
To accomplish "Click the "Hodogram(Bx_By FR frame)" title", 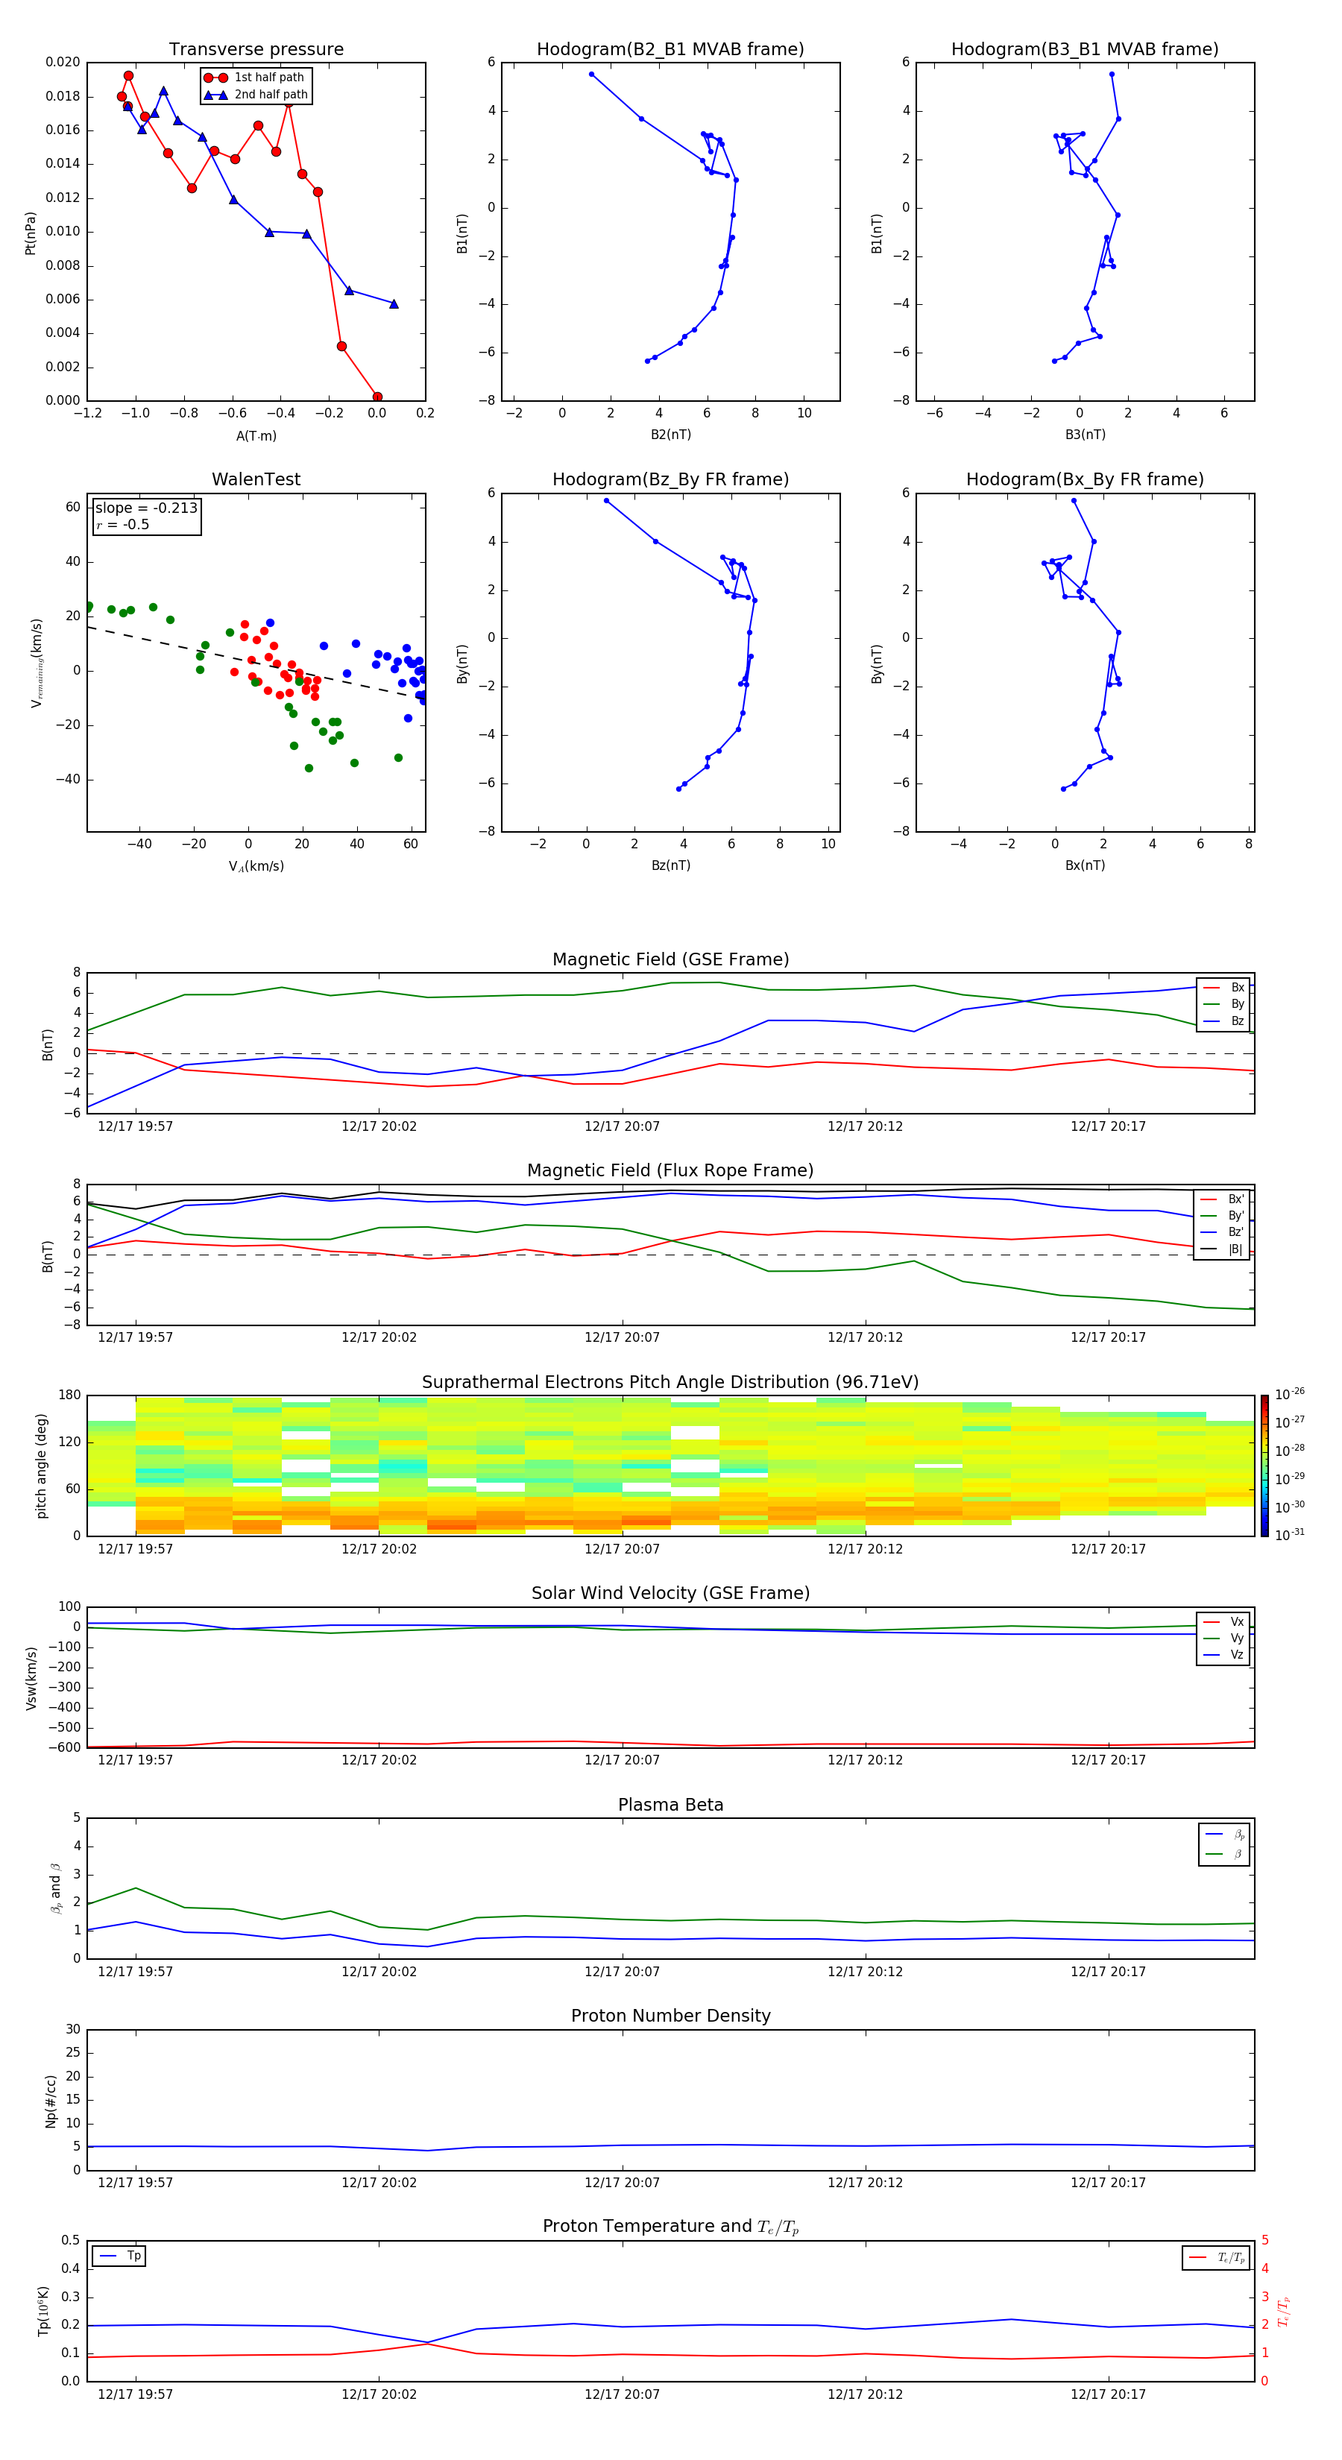I will pos(1085,479).
